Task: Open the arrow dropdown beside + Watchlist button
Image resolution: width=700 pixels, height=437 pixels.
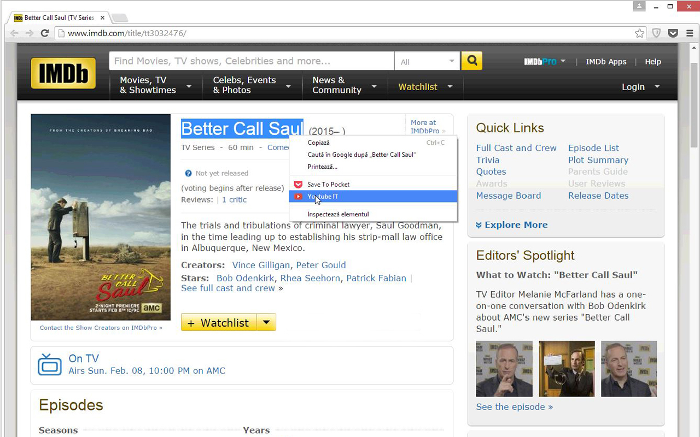Action: (266, 322)
